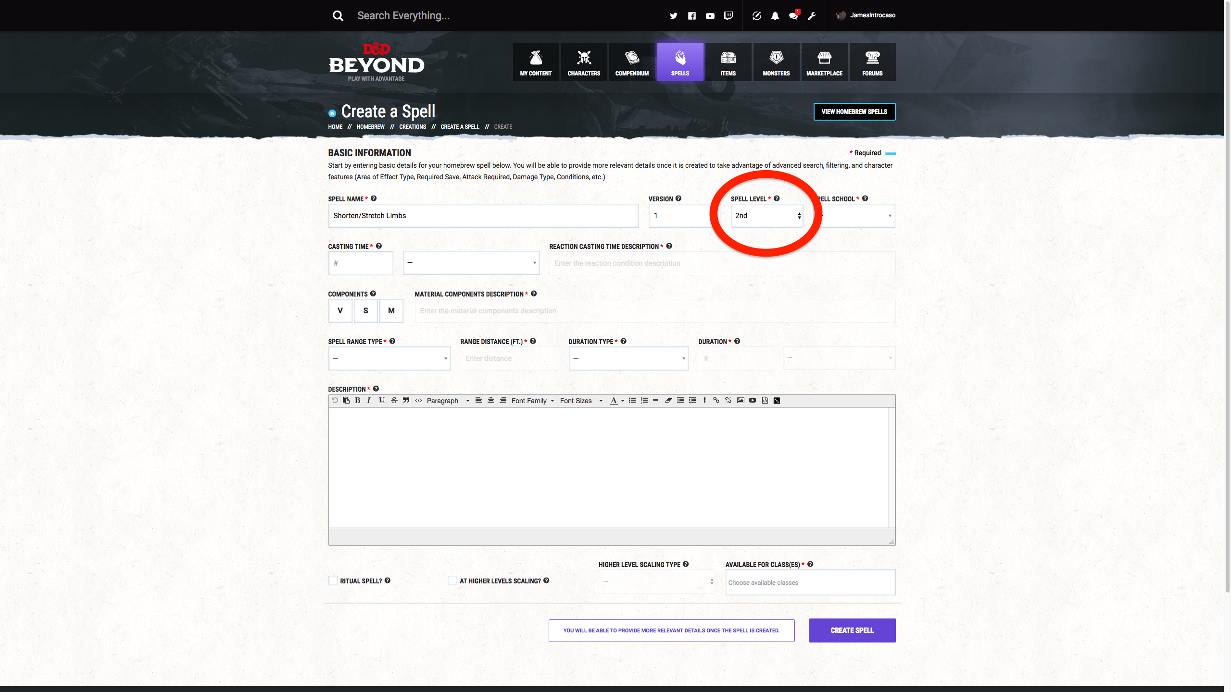Viewport: 1231px width, 692px height.
Task: Open the wrench tools icon
Action: point(812,16)
